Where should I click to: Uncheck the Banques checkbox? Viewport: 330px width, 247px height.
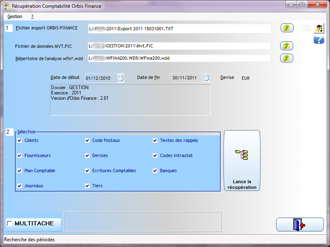(155, 171)
